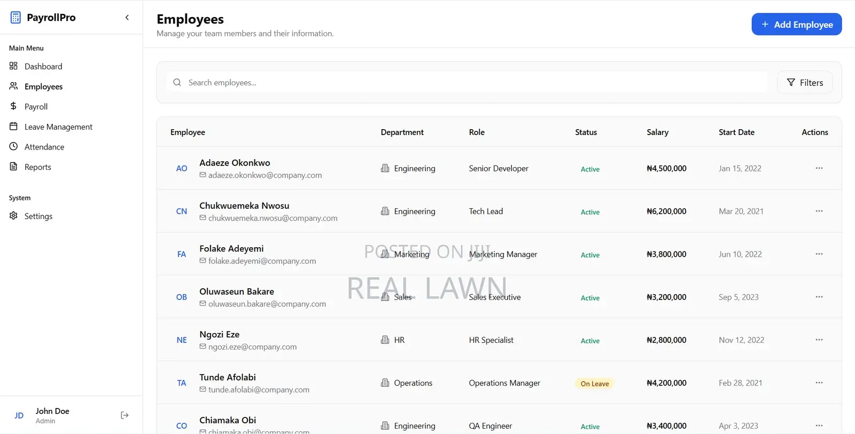Open actions menu for Ngozi Eze
The height and width of the screenshot is (434, 855).
pyautogui.click(x=819, y=340)
